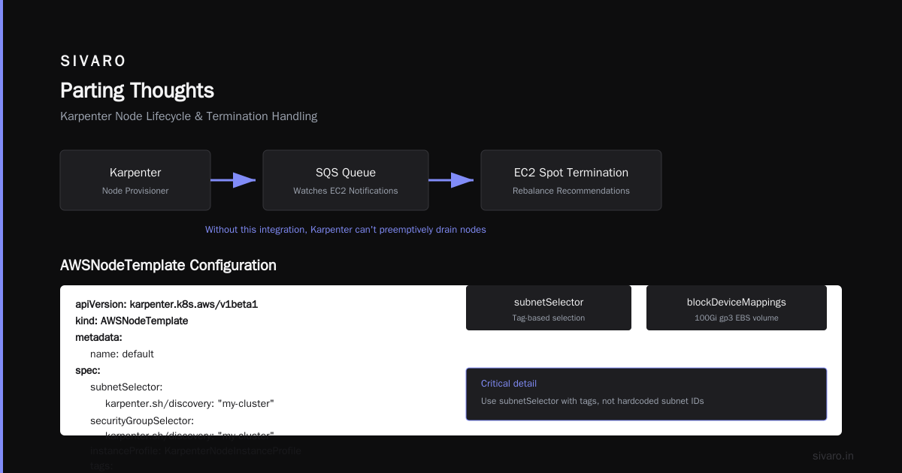Click the name: default code line
This screenshot has width=902, height=473.
pyautogui.click(x=122, y=354)
